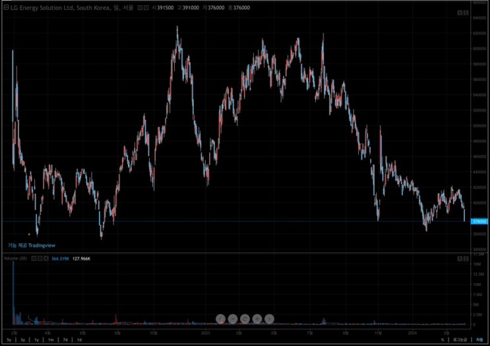Zoom in using the plus chart button
This screenshot has height=346, width=490.
tap(257, 318)
